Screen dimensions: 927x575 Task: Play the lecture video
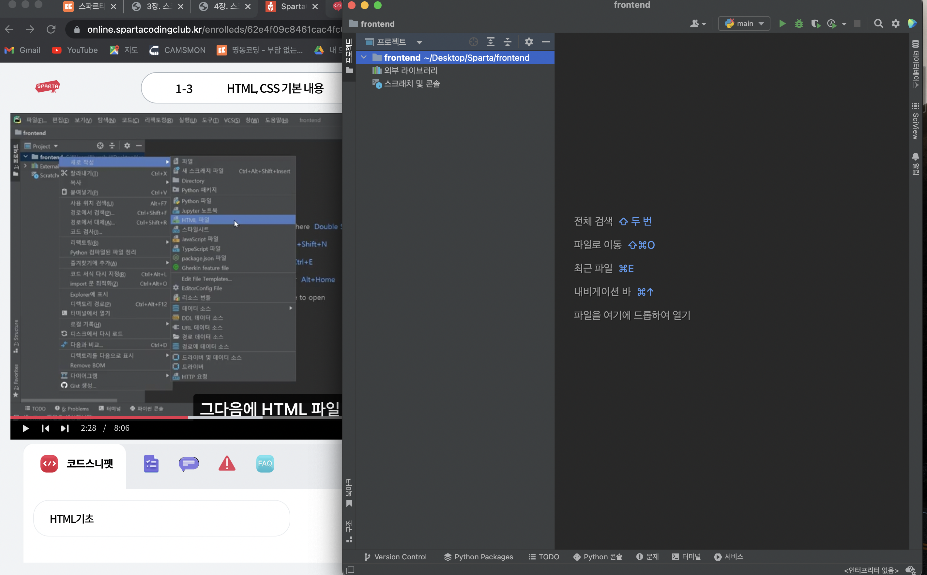click(25, 428)
